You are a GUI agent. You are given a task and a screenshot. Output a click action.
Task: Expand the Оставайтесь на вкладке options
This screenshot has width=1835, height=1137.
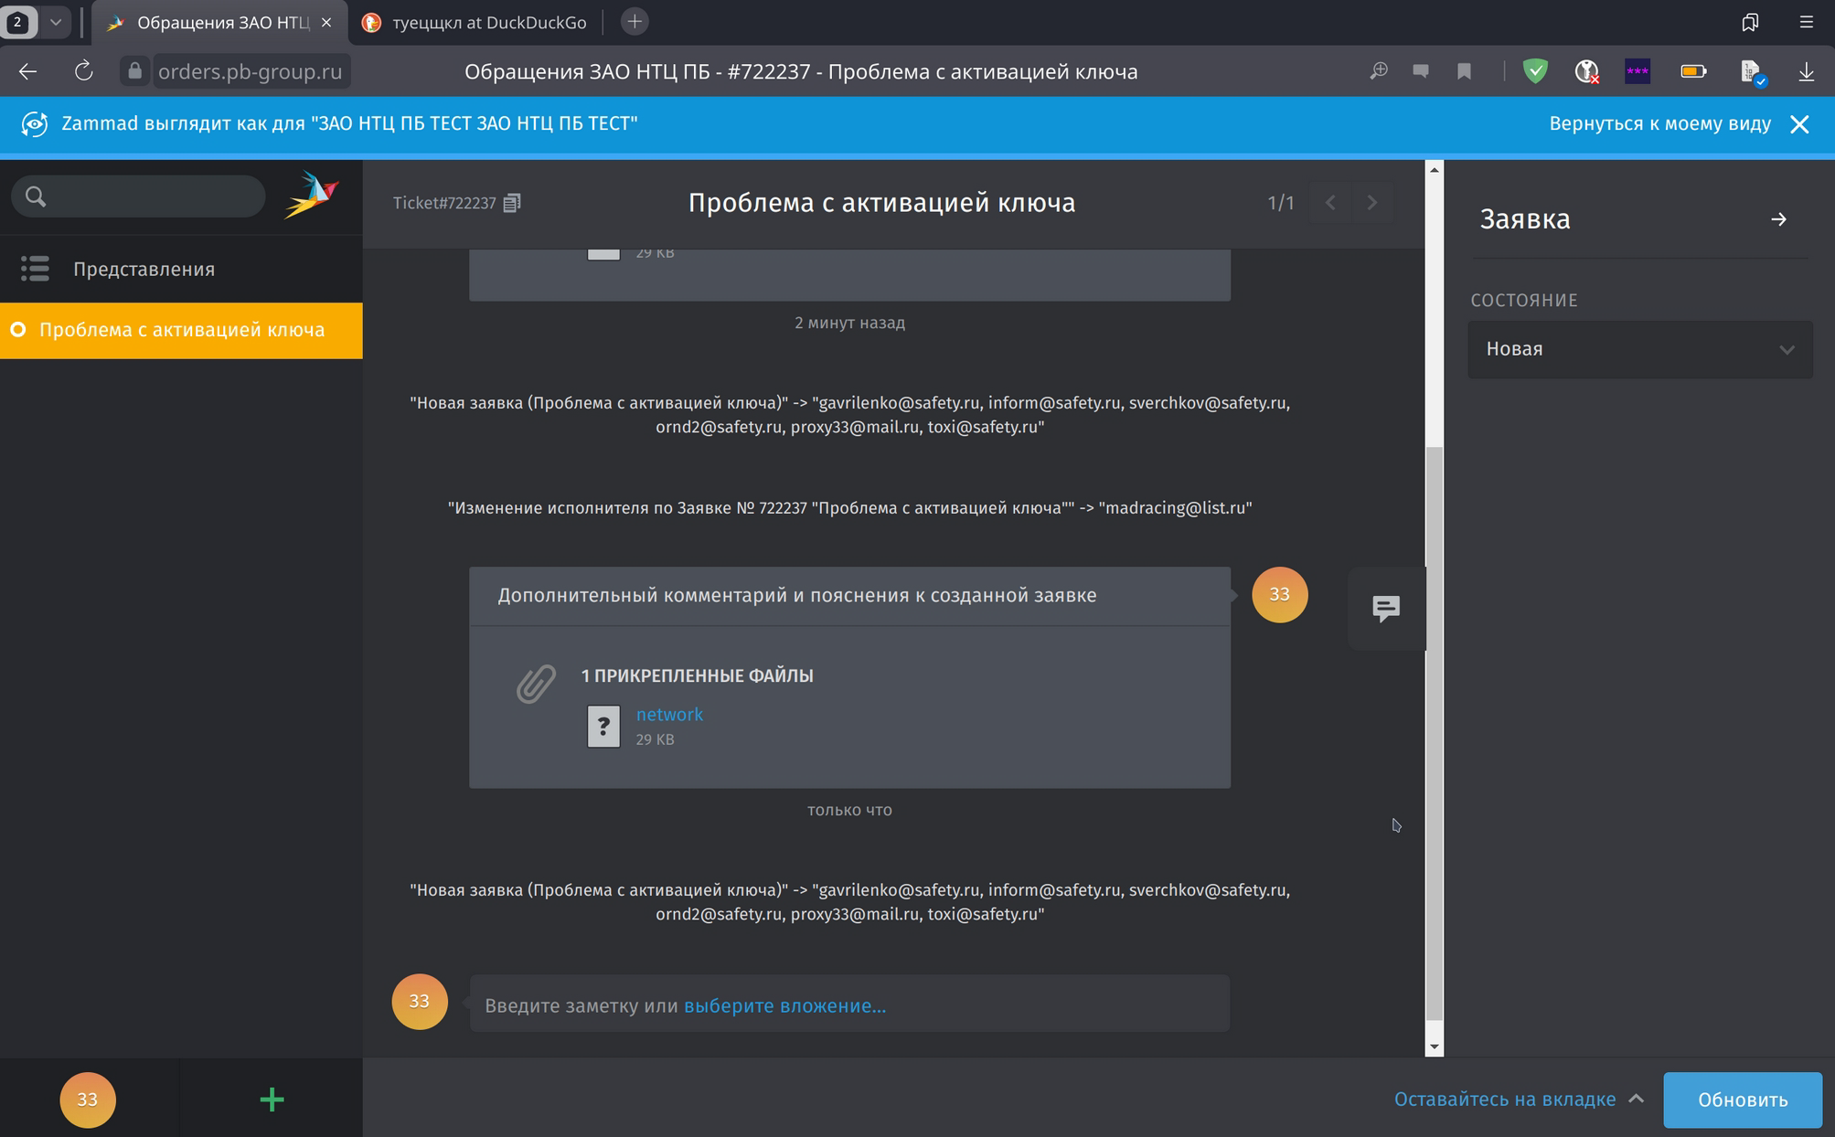click(1519, 1099)
